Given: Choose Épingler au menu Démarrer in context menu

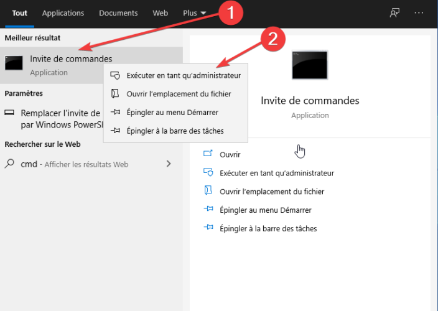Looking at the screenshot, I should [x=175, y=112].
